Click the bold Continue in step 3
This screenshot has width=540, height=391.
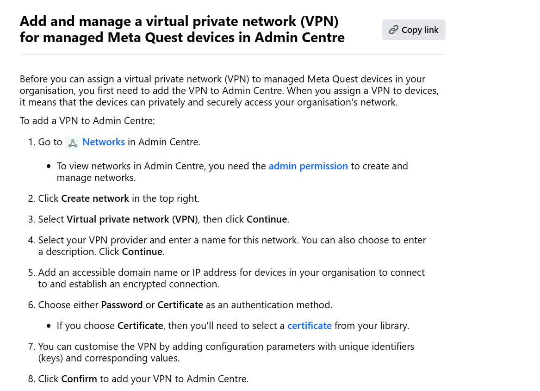267,219
